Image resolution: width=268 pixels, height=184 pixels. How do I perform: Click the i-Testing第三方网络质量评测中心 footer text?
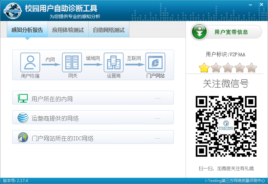coord(235,181)
